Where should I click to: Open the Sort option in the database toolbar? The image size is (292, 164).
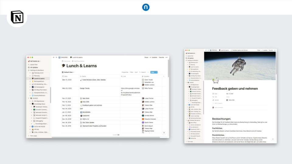click(136, 72)
